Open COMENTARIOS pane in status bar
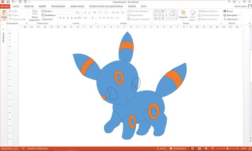This screenshot has height=151, width=252. coord(178,149)
